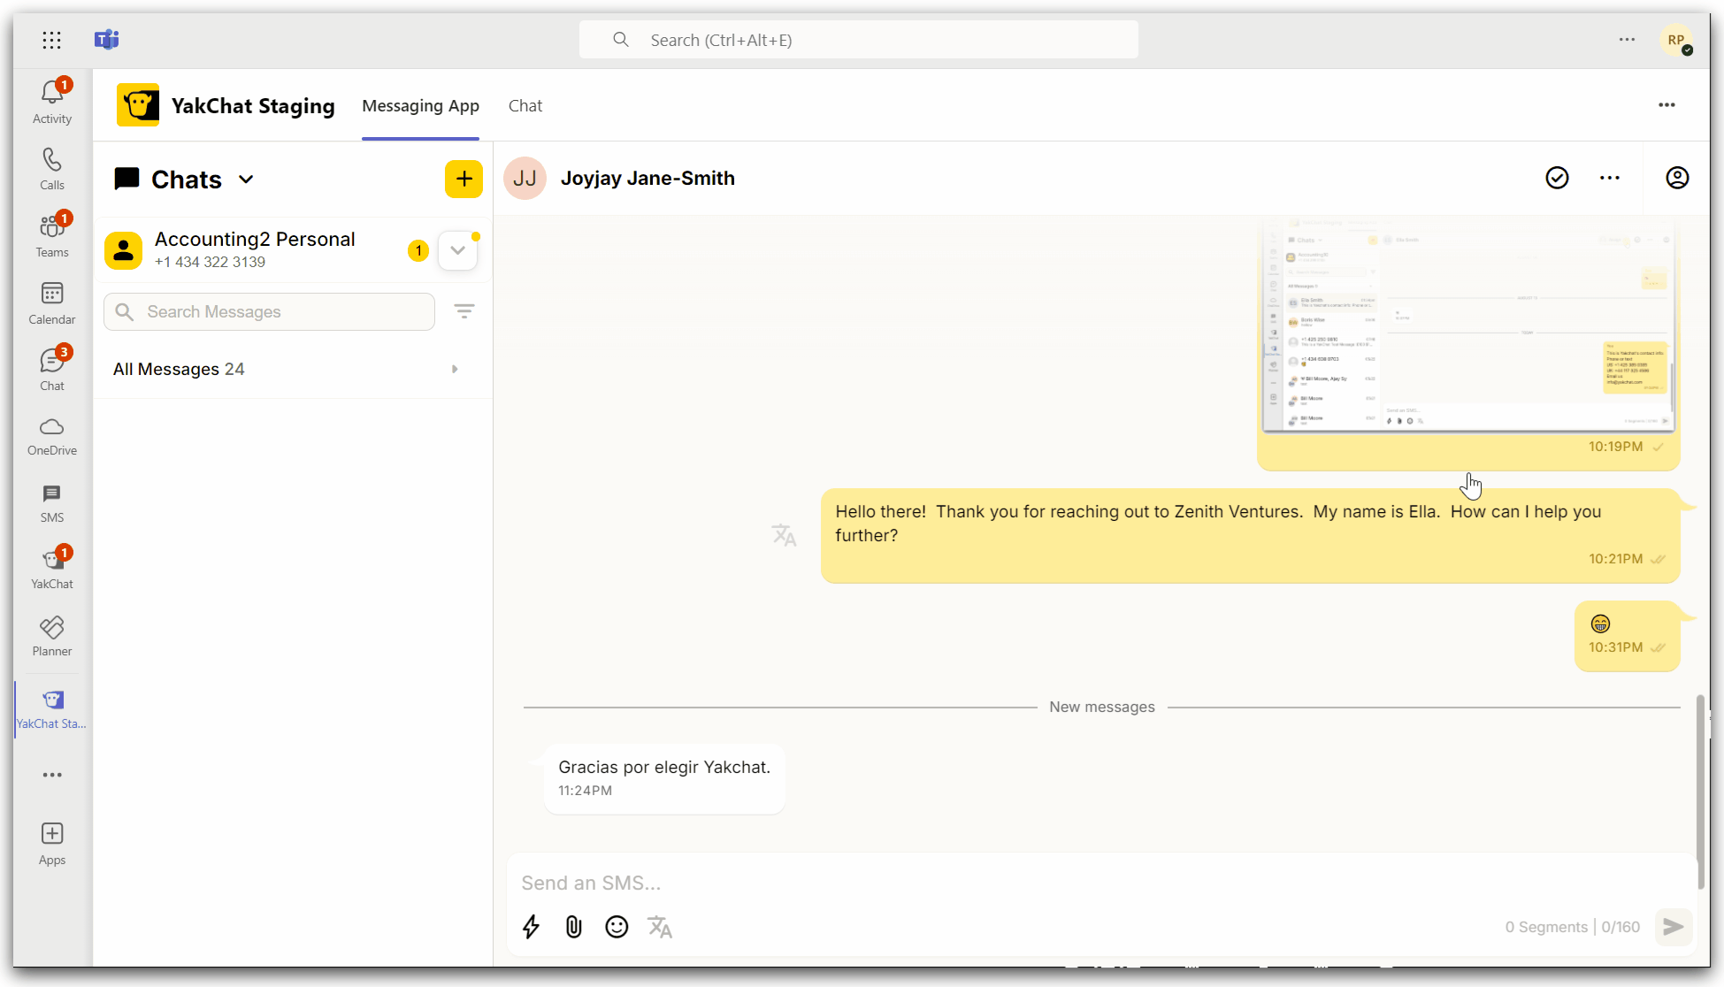Translate the Hello there message

[784, 535]
